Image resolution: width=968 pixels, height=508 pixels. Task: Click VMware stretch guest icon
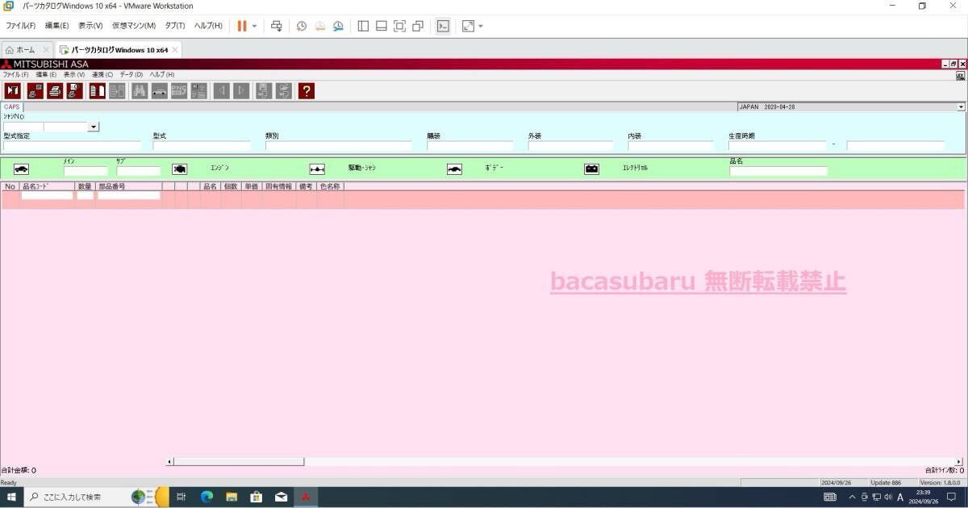click(x=468, y=26)
